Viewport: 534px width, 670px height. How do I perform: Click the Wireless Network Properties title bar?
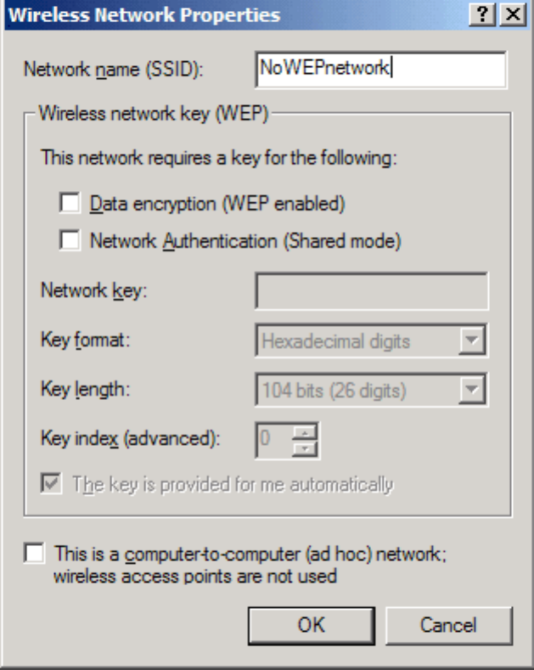tap(212, 14)
